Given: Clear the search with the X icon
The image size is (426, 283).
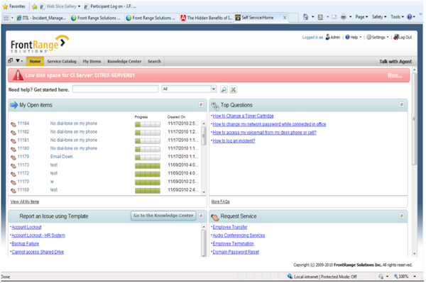Looking at the screenshot, I should (233, 89).
